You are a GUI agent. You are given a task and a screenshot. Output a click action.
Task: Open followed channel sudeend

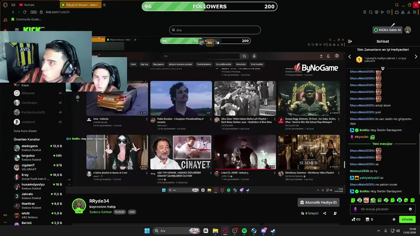(x=38, y=122)
